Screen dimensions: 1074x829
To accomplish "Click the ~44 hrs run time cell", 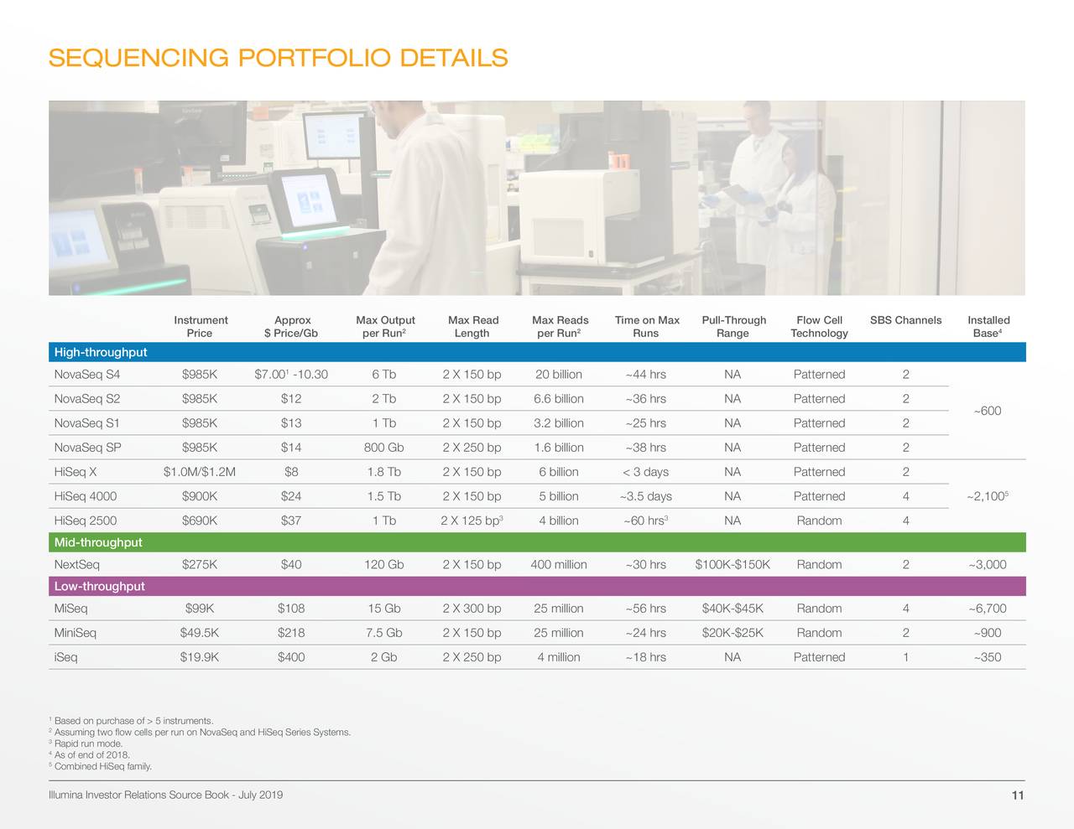I will coord(646,375).
